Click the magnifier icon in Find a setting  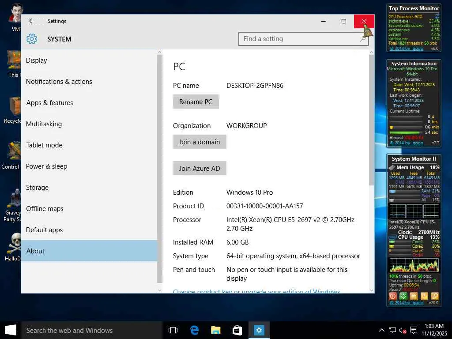(x=363, y=39)
